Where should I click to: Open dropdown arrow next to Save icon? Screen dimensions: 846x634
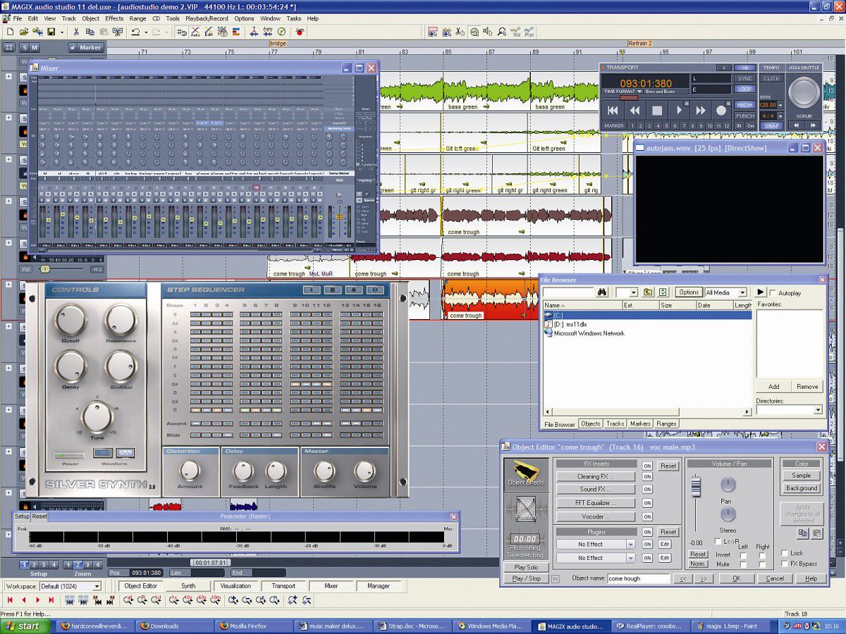[62, 32]
